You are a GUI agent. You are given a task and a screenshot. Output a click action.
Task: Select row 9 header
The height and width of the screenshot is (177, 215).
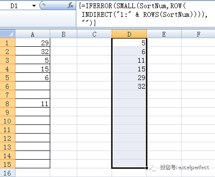coord(7,112)
